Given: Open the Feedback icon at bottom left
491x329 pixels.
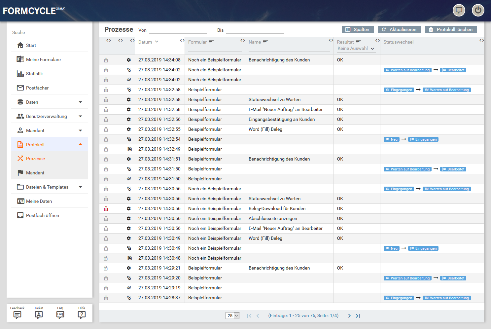Looking at the screenshot, I should (x=17, y=314).
